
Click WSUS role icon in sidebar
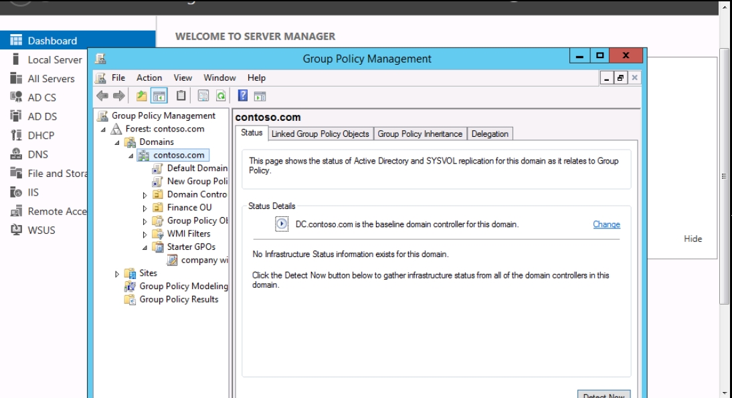(16, 230)
